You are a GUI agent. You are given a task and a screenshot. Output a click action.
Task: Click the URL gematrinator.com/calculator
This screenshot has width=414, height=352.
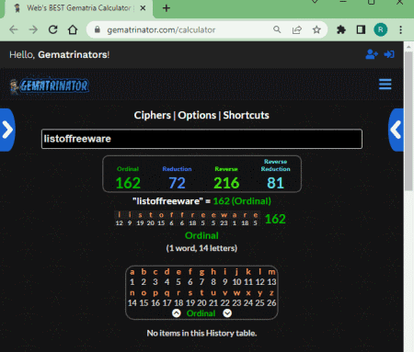161,30
